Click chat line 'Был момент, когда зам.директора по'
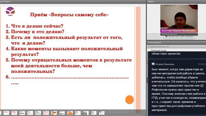206x116 pixels. pyautogui.click(x=177, y=69)
